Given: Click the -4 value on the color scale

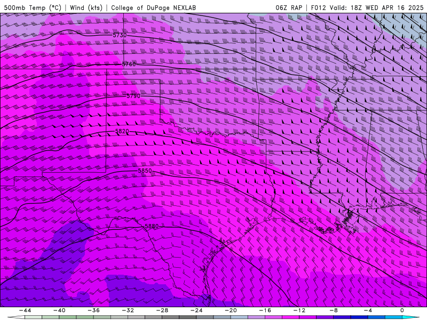Looking at the screenshot, I should [x=368, y=310].
